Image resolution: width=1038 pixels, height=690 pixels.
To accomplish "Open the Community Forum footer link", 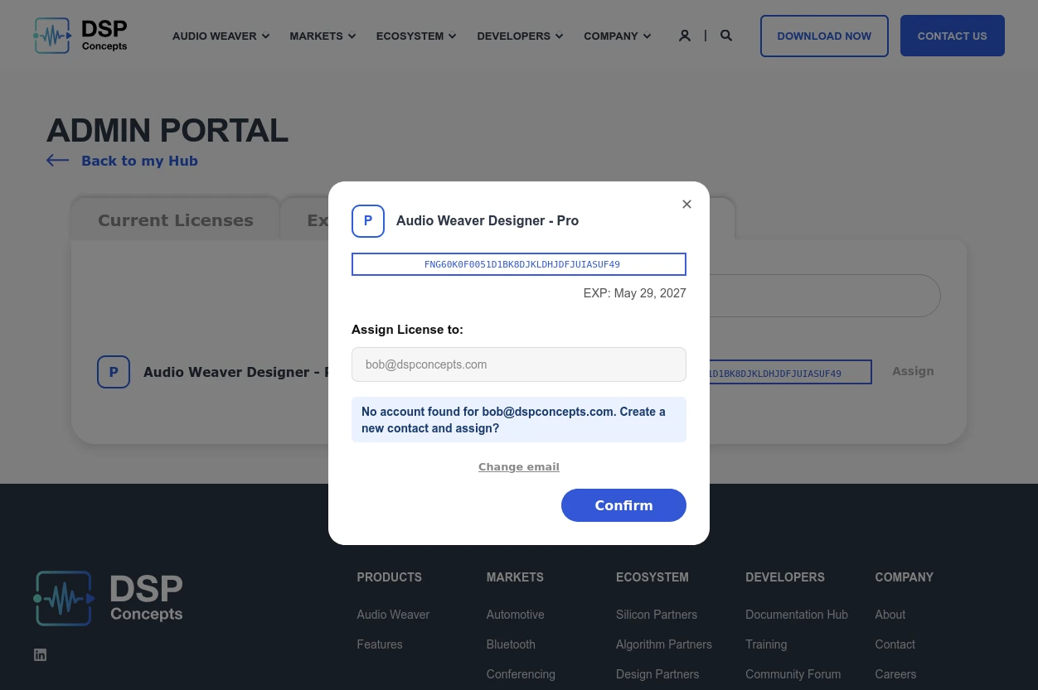I will [793, 674].
